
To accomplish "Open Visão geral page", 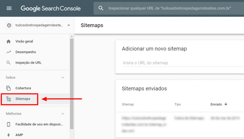I will coord(24,41).
